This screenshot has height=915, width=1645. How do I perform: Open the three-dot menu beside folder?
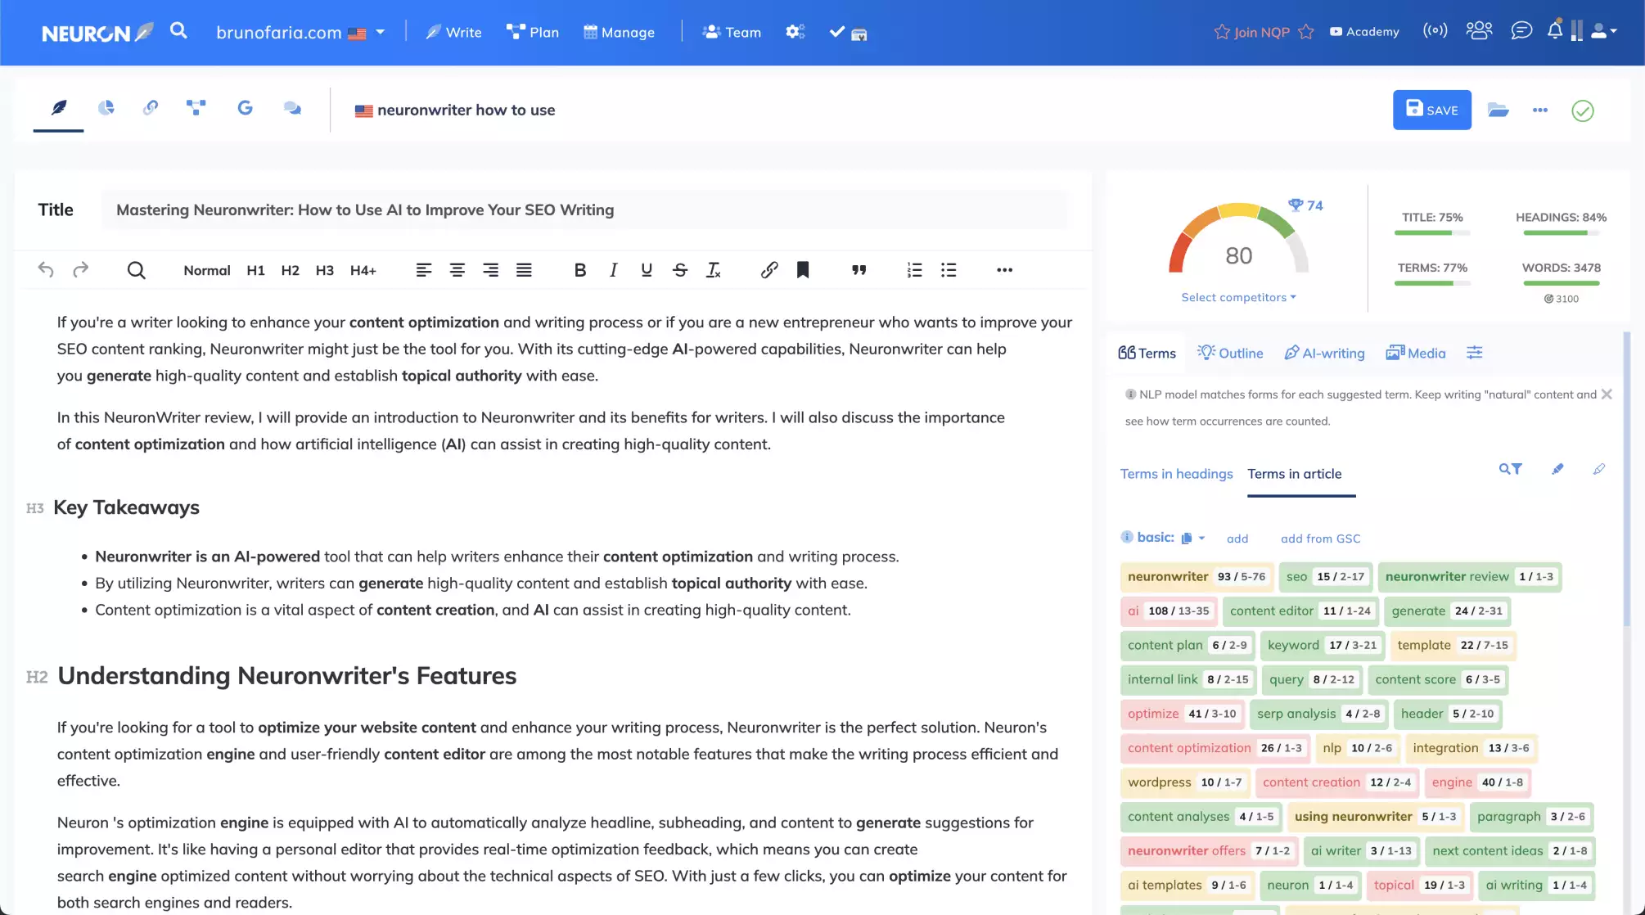click(1540, 110)
